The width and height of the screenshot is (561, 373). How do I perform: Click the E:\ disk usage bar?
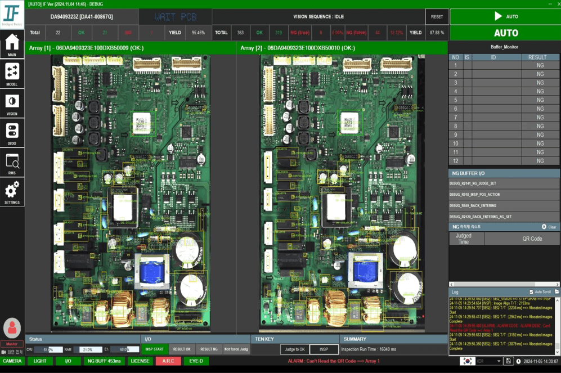[124, 349]
